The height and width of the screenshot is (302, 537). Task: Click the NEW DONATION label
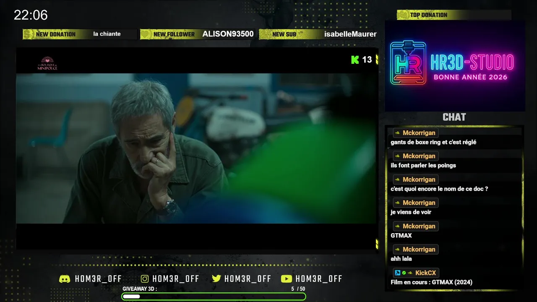56,34
